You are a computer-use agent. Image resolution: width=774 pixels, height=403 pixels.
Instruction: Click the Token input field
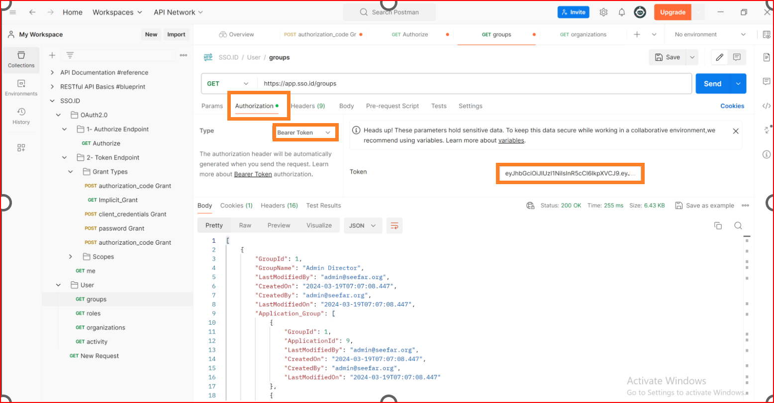570,174
